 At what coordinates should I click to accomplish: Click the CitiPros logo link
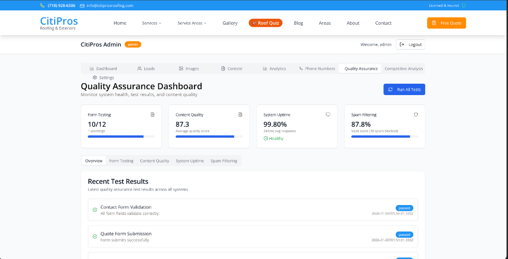(59, 23)
